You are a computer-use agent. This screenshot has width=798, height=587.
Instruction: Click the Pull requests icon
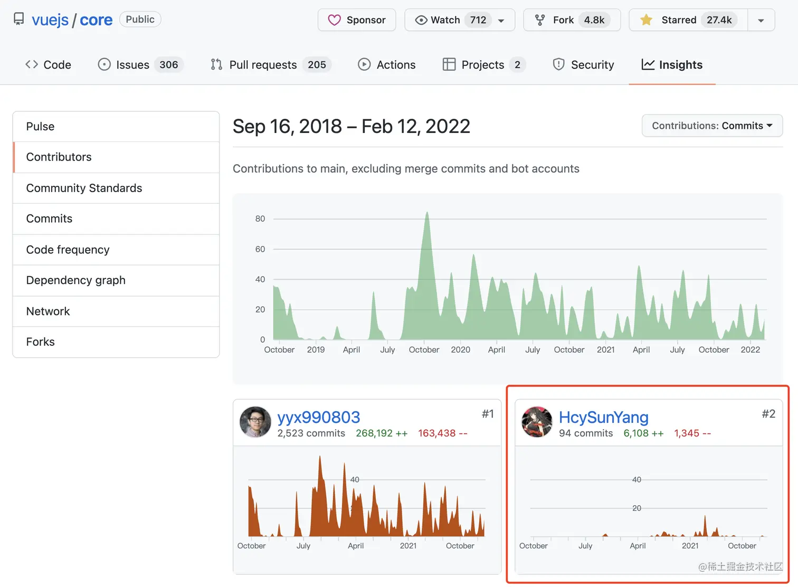(216, 64)
